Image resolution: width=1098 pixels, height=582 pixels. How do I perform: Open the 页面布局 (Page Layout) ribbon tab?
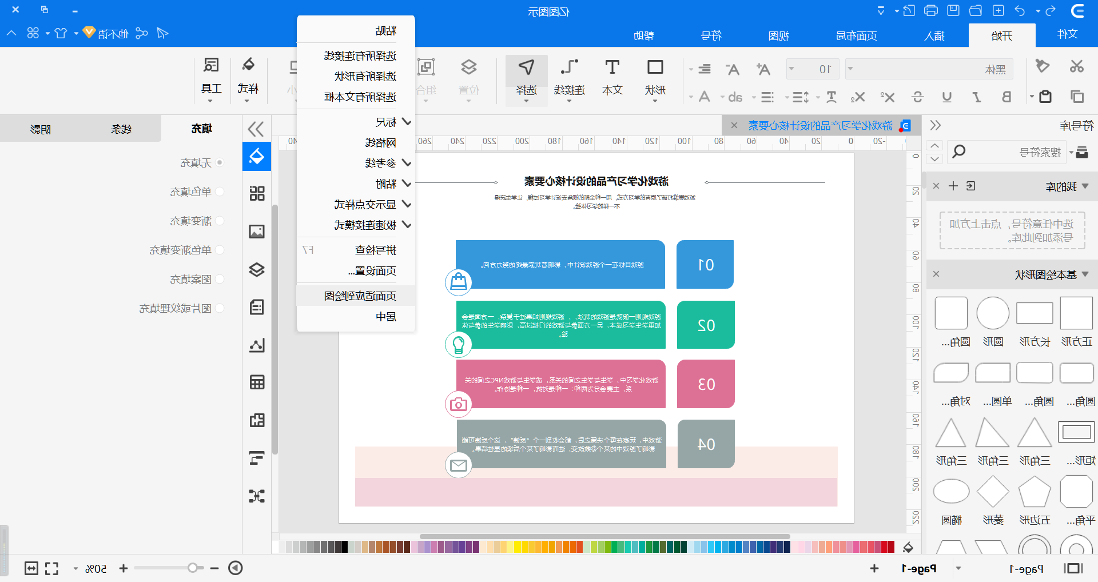(856, 35)
